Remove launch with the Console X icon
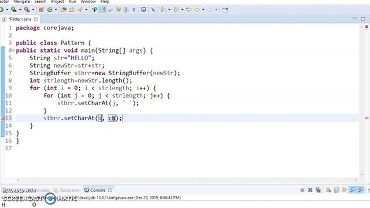Image resolution: width=370 pixels, height=208 pixels. (x=310, y=190)
